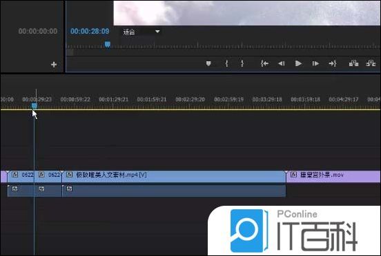Click the plus button in source panel
The width and height of the screenshot is (381, 256).
tap(54, 65)
